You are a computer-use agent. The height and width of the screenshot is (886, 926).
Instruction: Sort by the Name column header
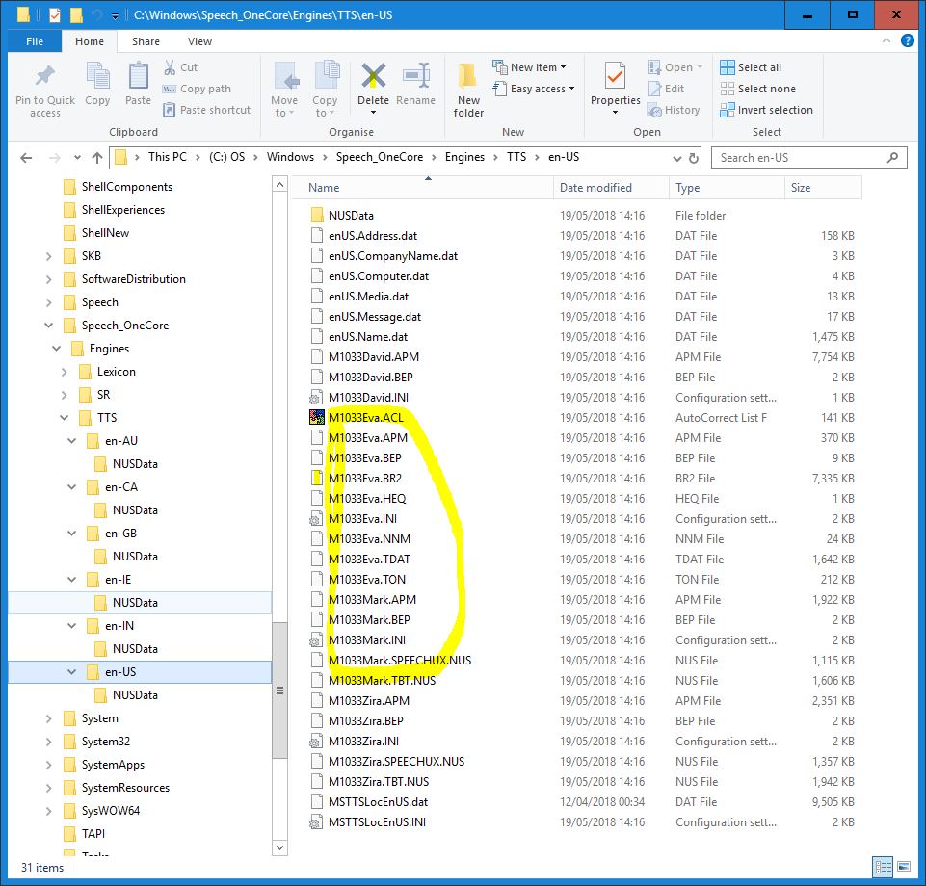pos(422,188)
